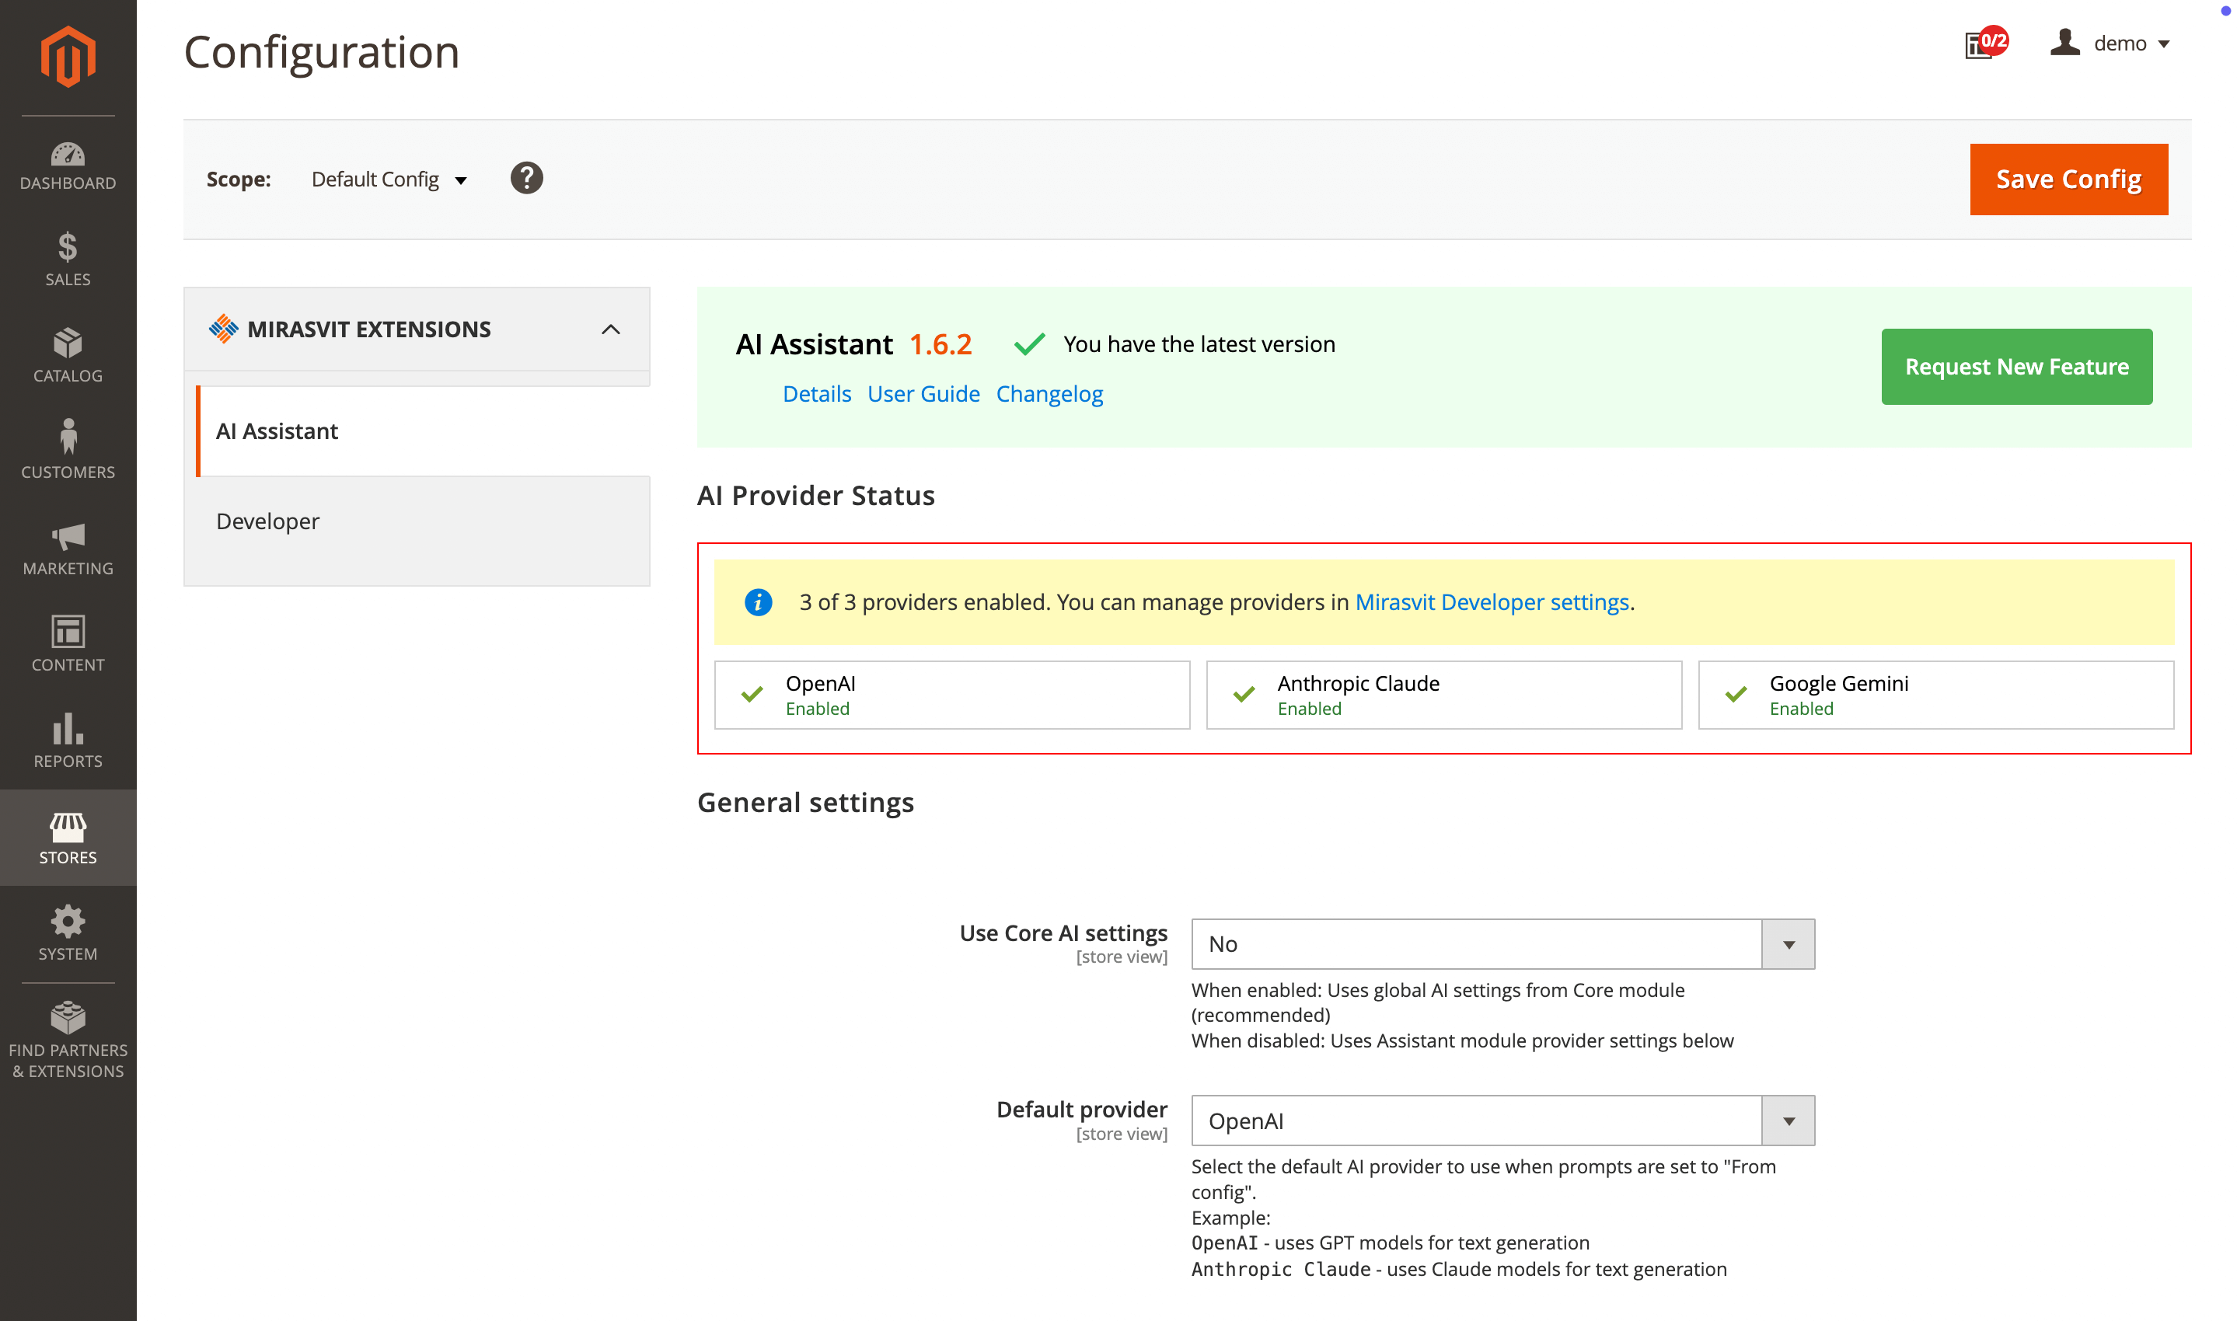Select the Developer tab in sidebar

[267, 521]
